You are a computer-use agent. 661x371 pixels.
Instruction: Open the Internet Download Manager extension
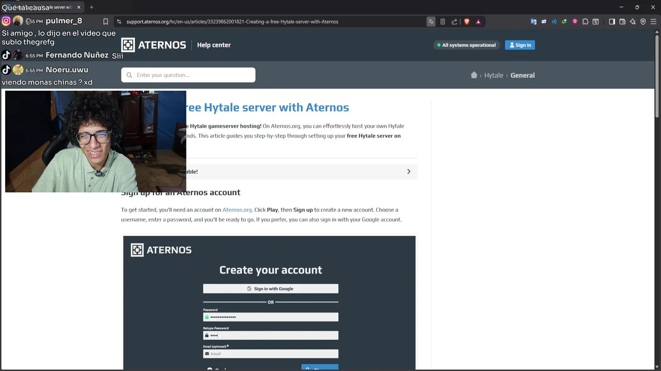(564, 22)
